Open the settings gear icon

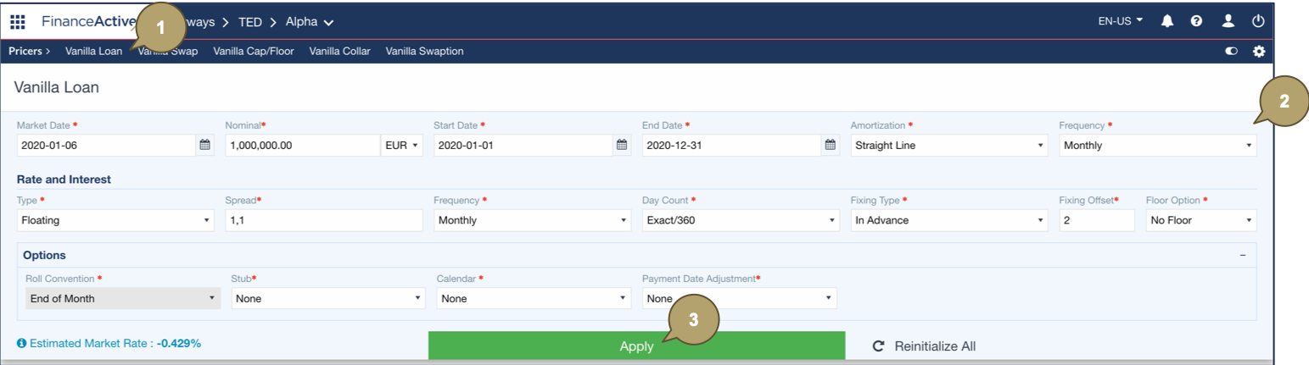tap(1259, 52)
